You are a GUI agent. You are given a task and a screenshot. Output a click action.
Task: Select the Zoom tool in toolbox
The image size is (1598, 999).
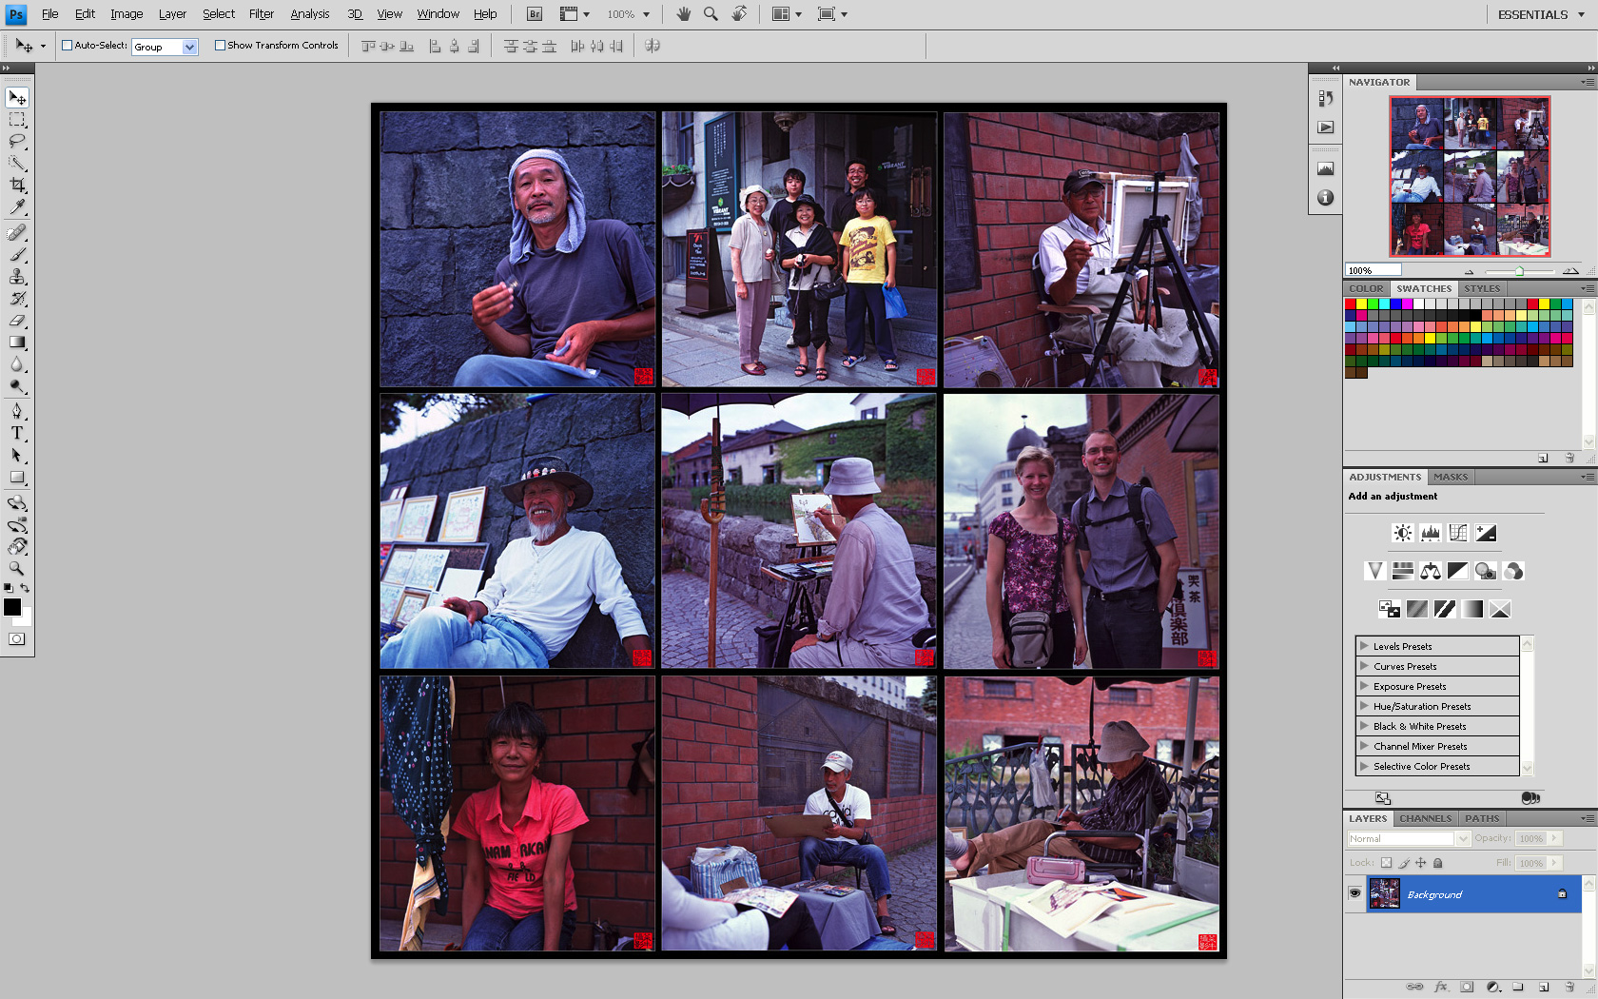tap(17, 568)
